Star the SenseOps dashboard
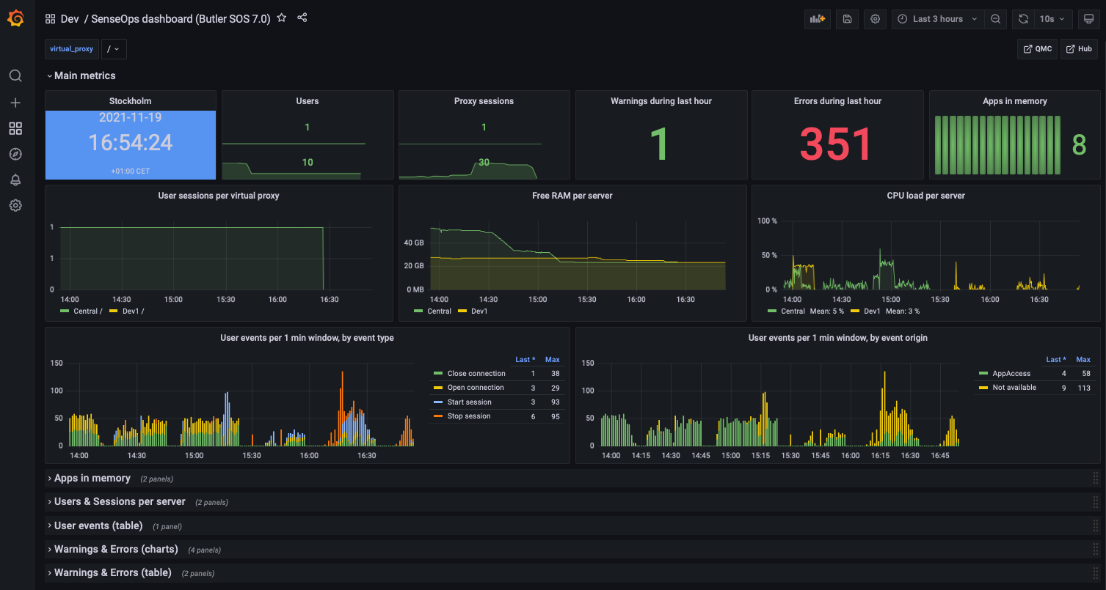This screenshot has width=1106, height=590. [281, 18]
